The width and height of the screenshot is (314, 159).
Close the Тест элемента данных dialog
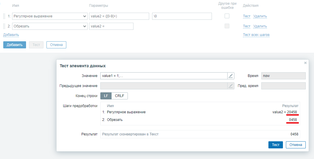pyautogui.click(x=305, y=63)
